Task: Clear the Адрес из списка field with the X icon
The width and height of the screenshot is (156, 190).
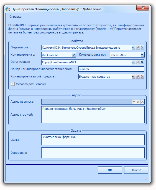Action: [142, 102]
